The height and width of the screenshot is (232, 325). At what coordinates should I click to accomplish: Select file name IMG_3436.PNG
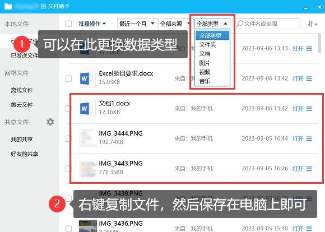(121, 223)
